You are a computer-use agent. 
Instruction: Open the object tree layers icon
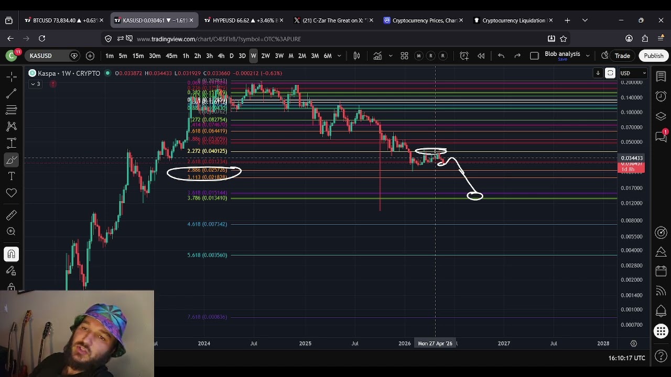click(x=661, y=116)
